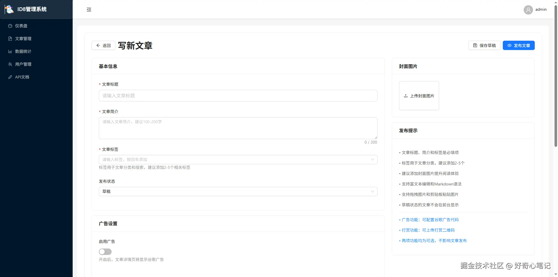558x277 pixels.
Task: Click the 写新文章 page heading
Action: [x=135, y=46]
